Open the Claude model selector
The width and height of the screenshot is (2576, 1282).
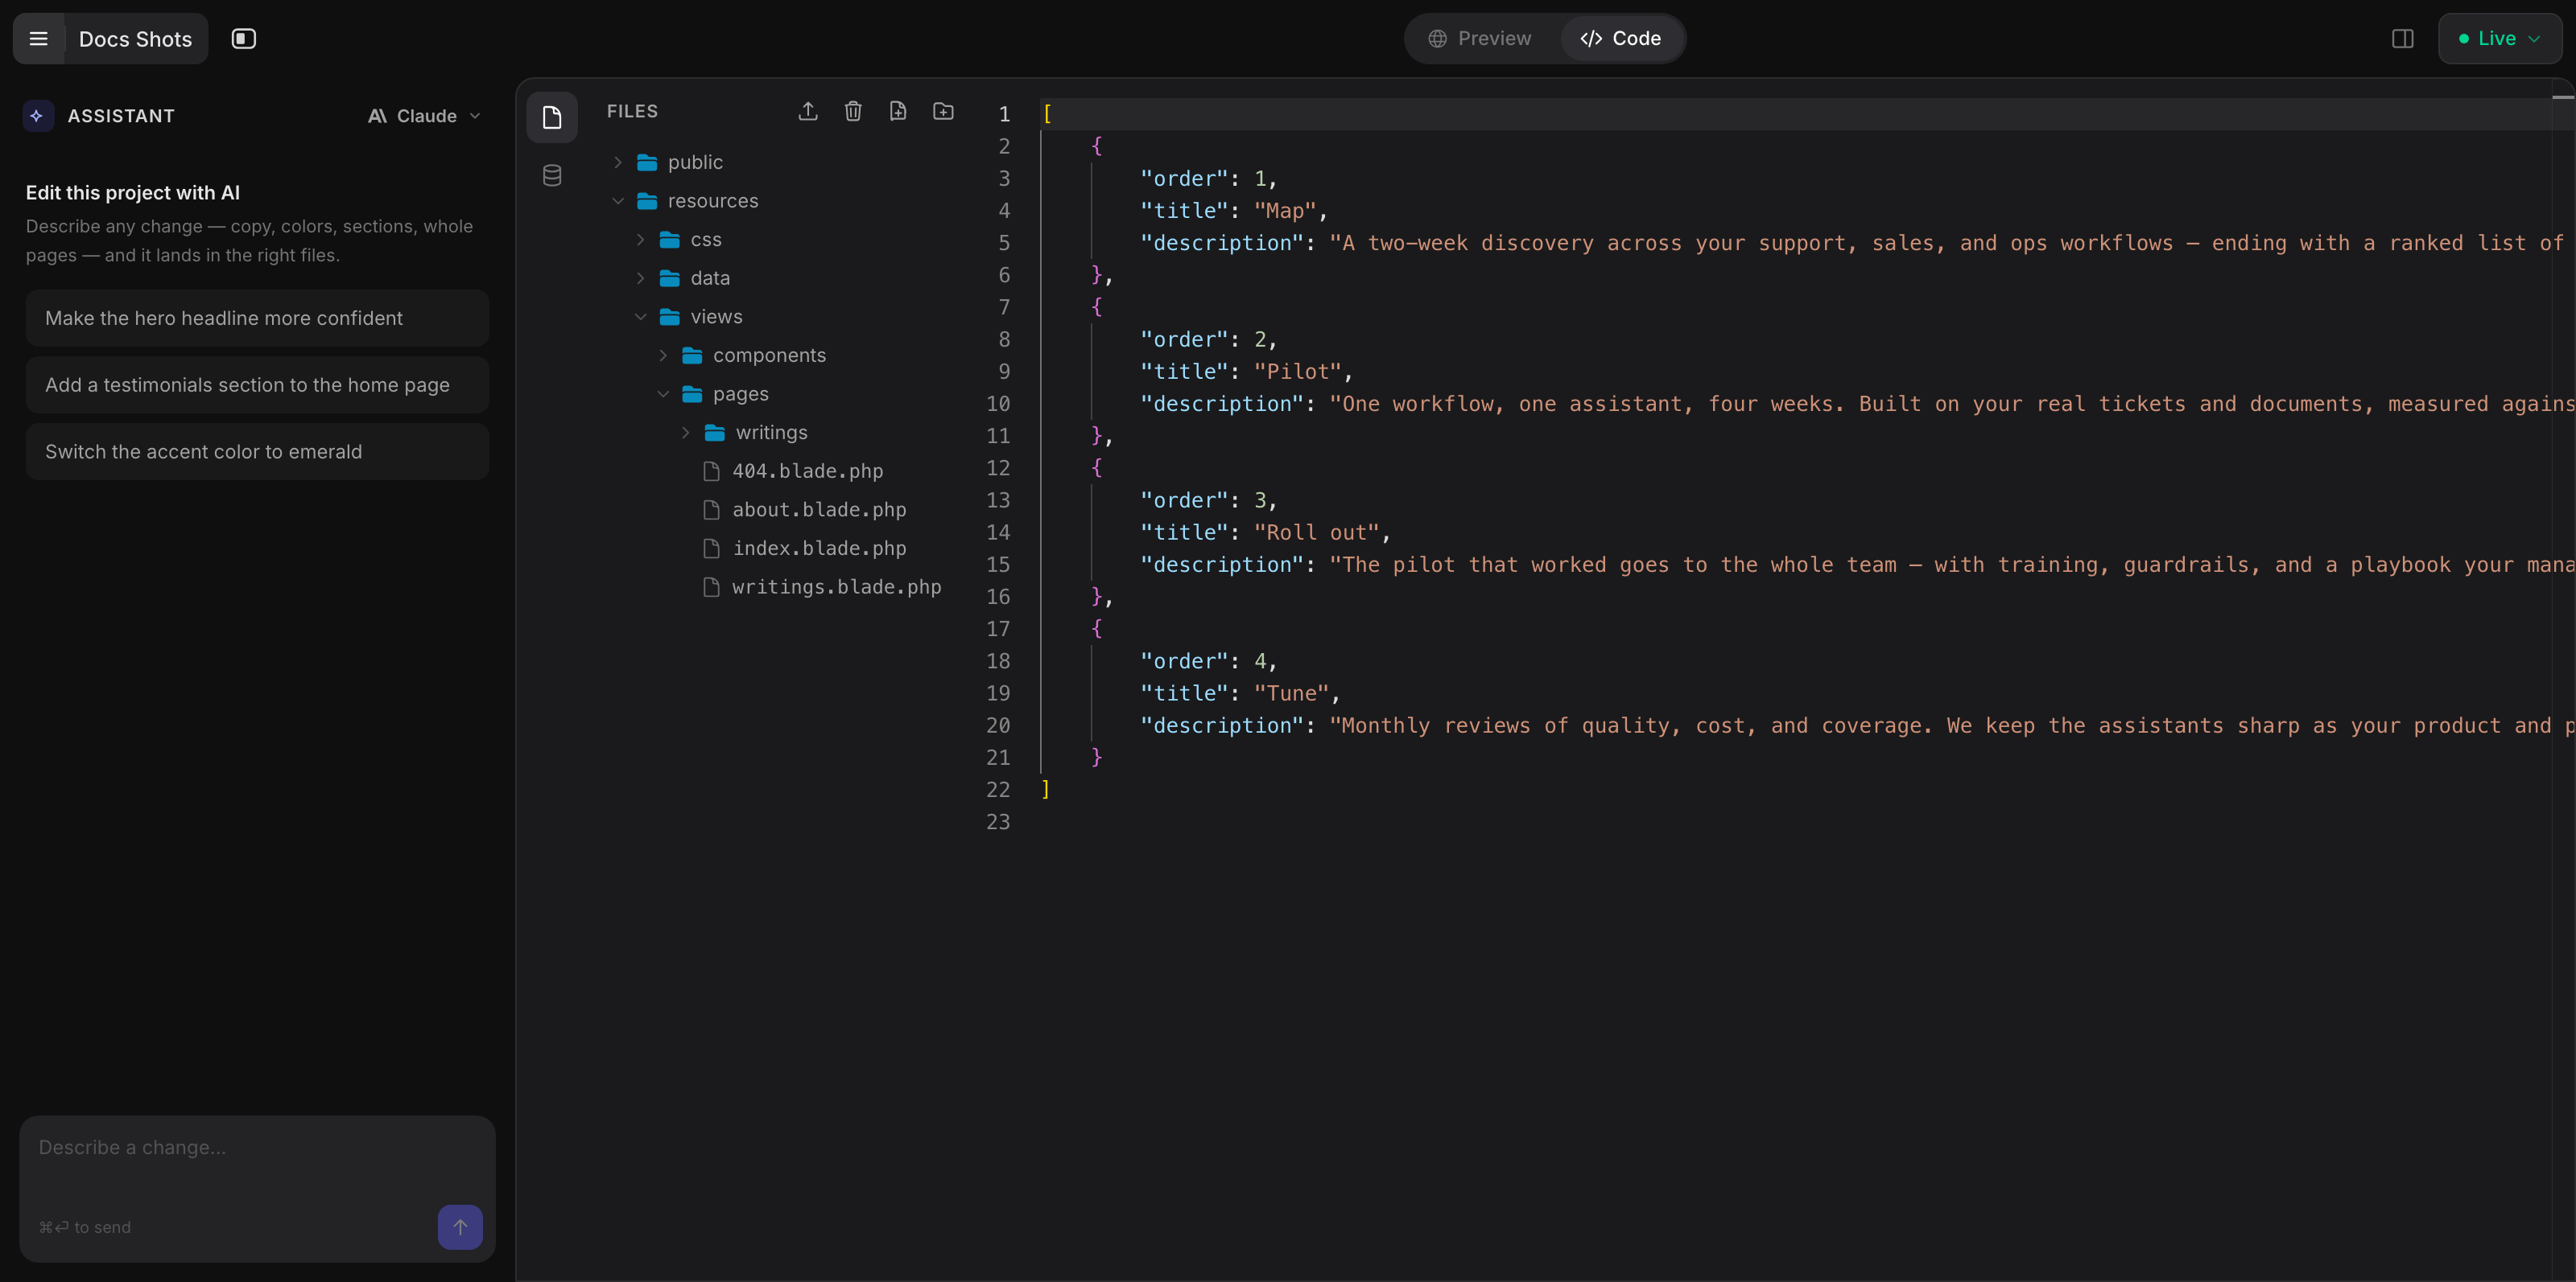(424, 116)
